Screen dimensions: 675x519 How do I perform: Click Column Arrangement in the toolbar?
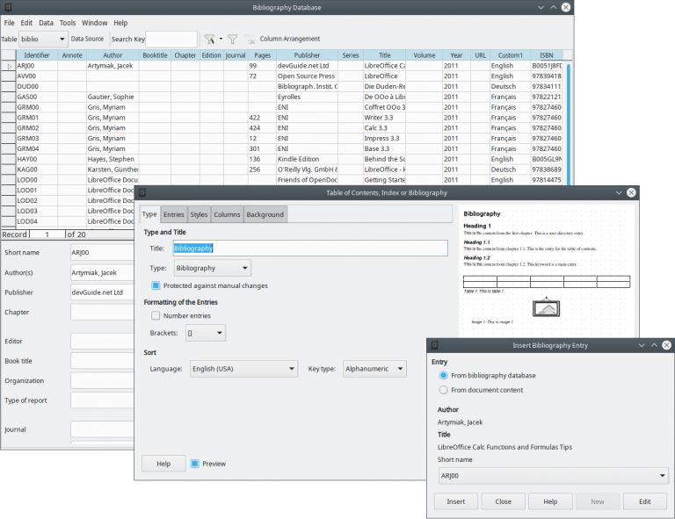(289, 39)
